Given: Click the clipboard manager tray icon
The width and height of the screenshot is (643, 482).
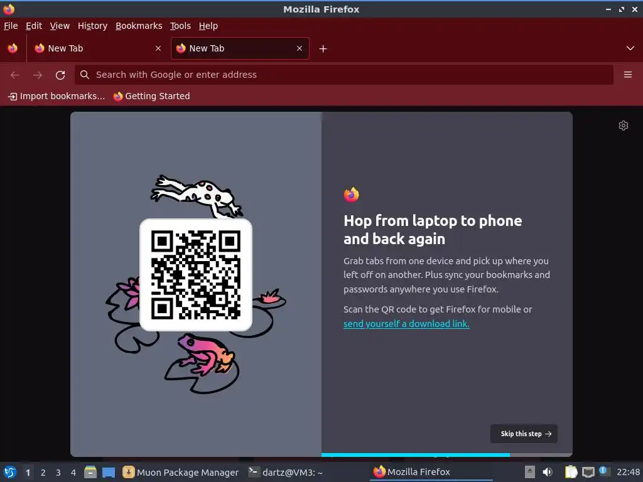Looking at the screenshot, I should (x=571, y=472).
